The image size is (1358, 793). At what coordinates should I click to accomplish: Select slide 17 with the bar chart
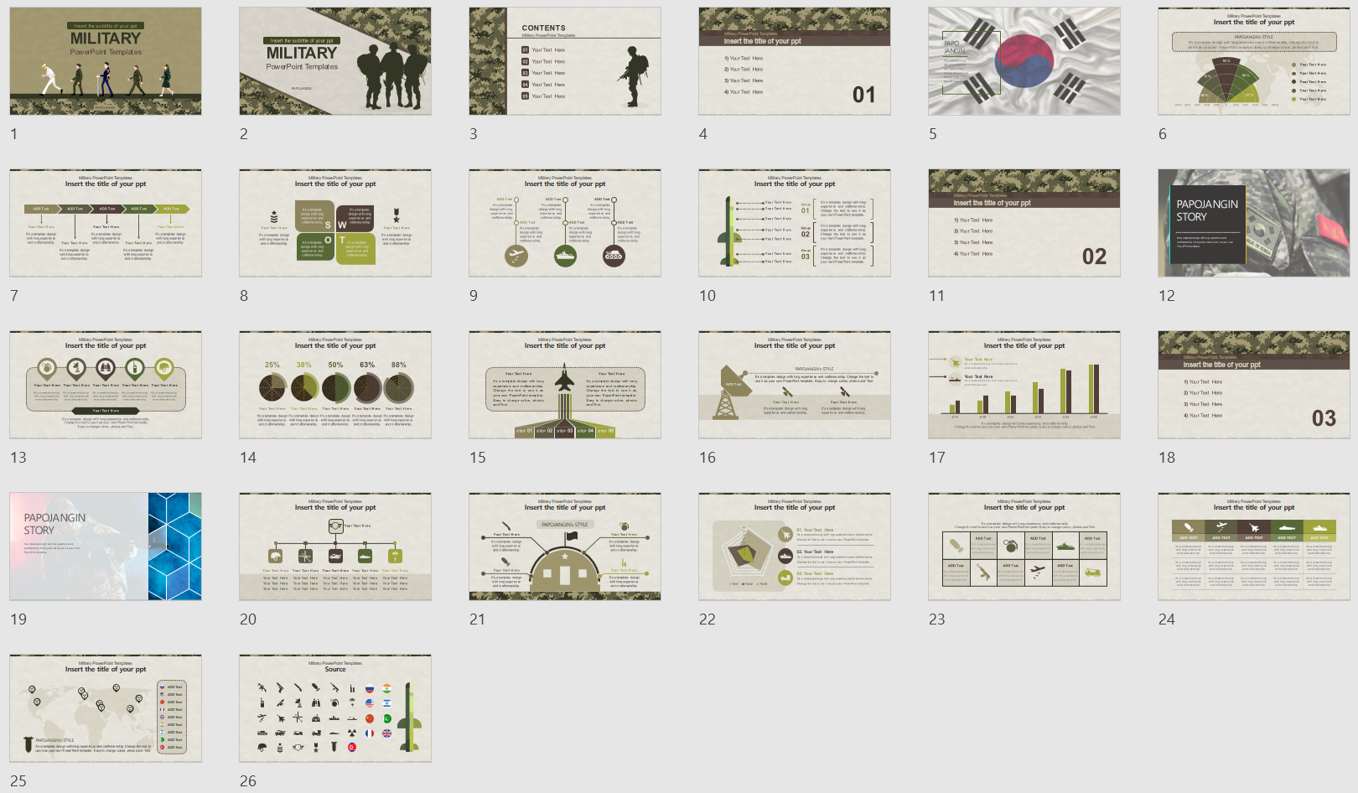coord(1024,385)
